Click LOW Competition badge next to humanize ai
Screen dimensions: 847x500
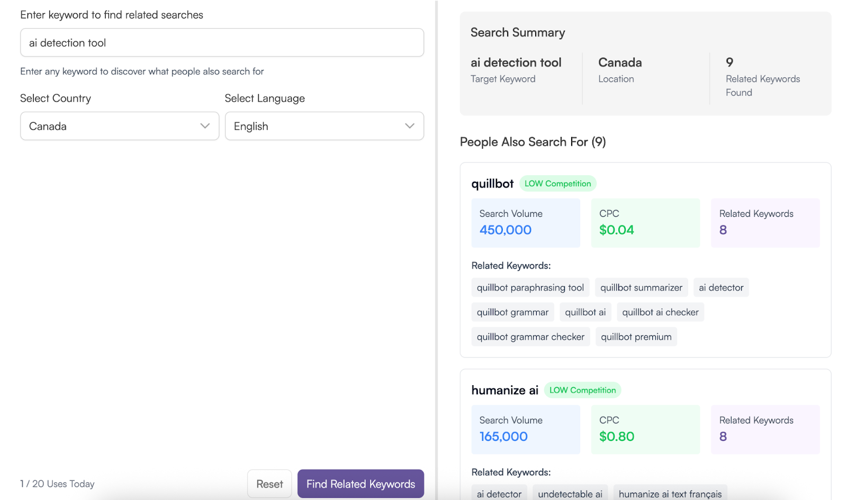582,390
